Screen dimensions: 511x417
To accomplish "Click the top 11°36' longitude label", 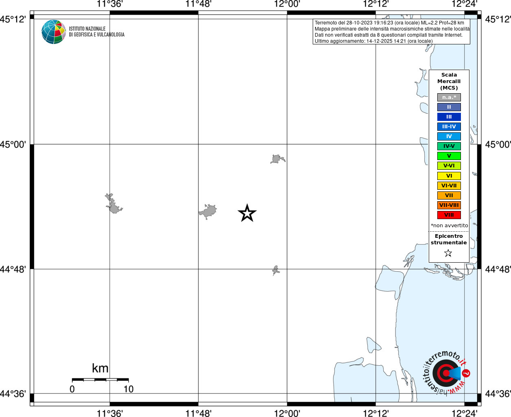I will click(110, 4).
